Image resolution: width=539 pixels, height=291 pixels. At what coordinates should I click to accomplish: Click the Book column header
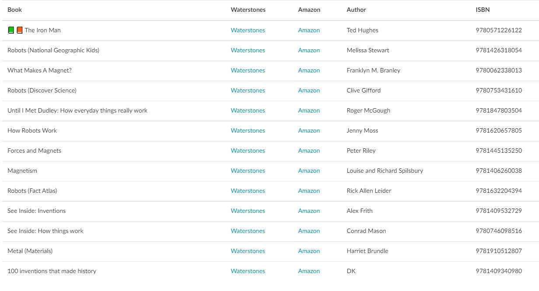point(14,10)
